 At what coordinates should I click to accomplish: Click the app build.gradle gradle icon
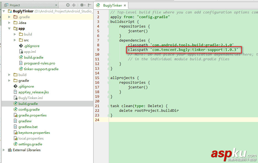(x=21, y=58)
